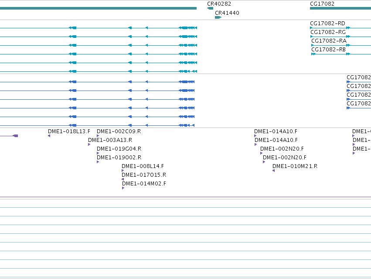371x279 pixels.
Task: Click the CG17082-RD transcript start arrow
Action: (x=311, y=28)
